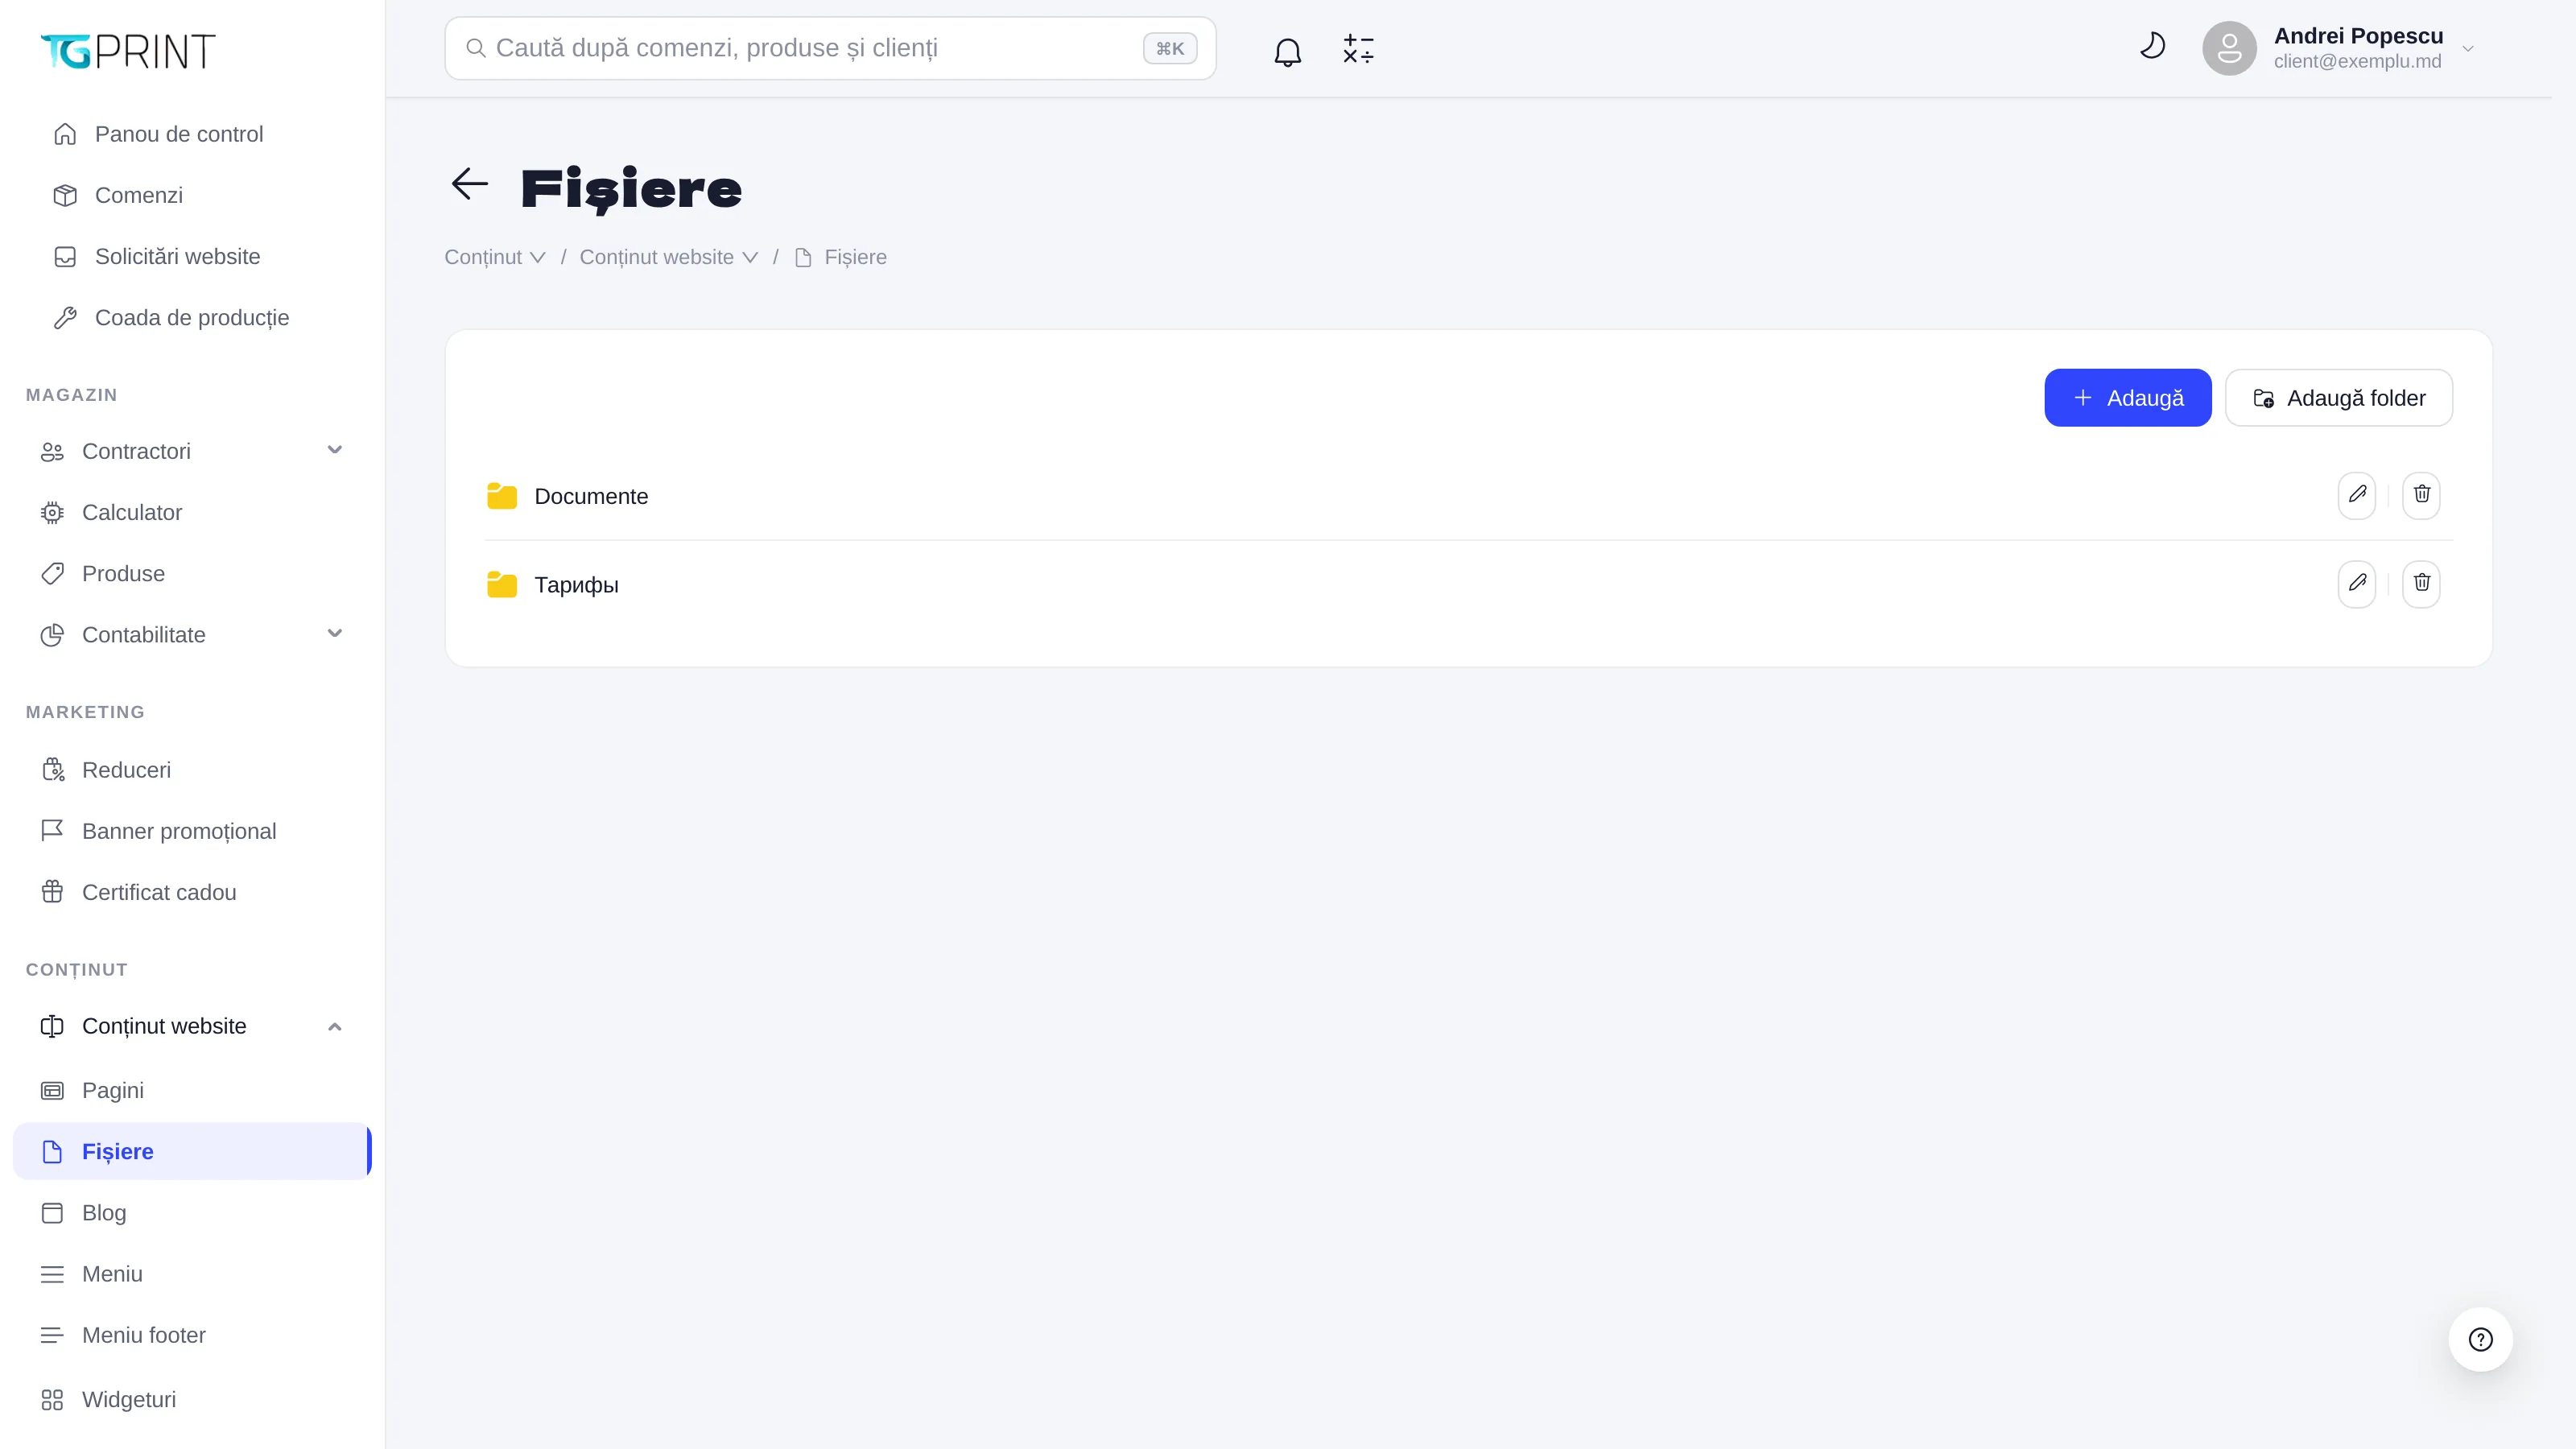Open Reduceri in the Marketing section
Image resolution: width=2576 pixels, height=1449 pixels.
(193, 770)
